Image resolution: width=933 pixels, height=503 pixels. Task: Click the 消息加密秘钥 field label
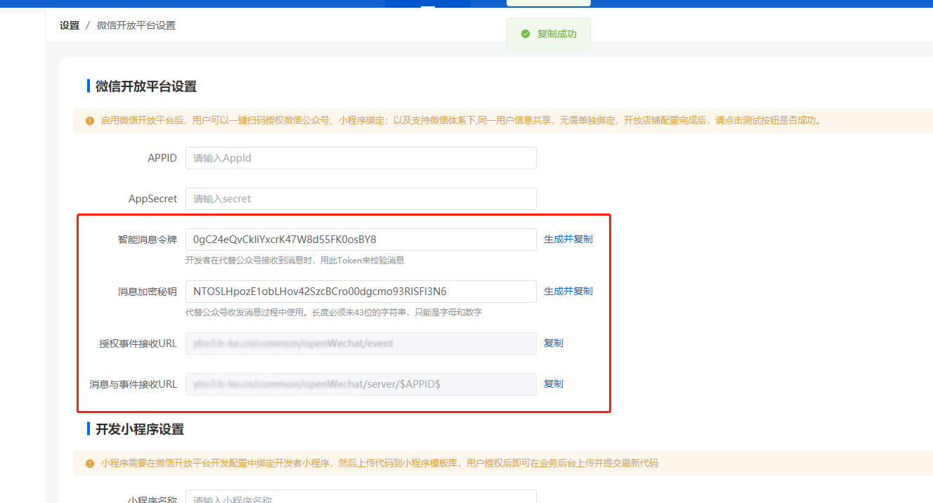(148, 292)
